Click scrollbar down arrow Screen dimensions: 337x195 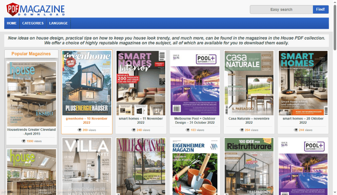(335, 192)
